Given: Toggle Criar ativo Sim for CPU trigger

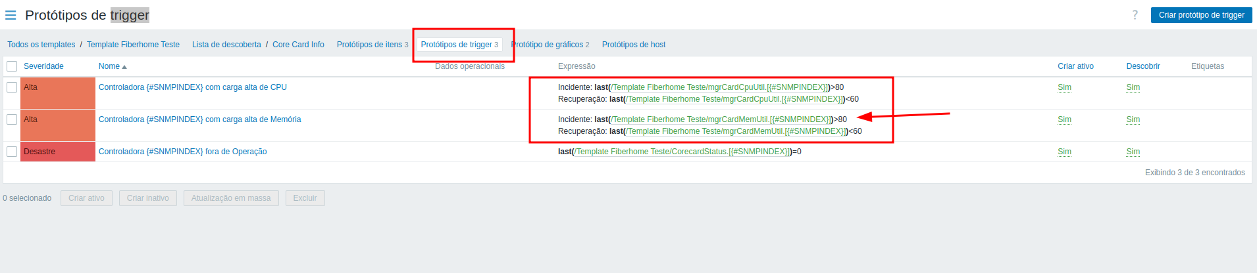Looking at the screenshot, I should click(1064, 87).
